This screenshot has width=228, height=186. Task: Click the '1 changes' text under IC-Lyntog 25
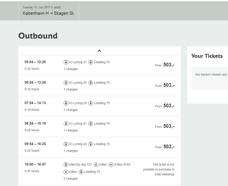[x=71, y=89]
